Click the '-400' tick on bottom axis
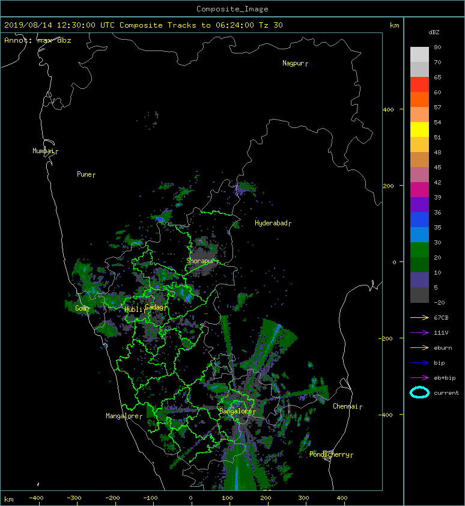The width and height of the screenshot is (465, 506). point(36,498)
